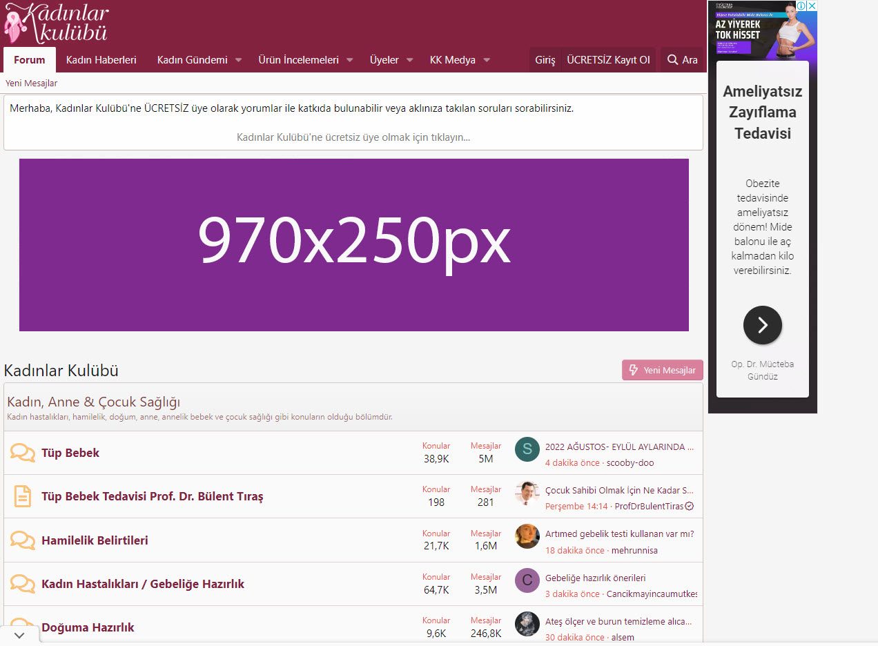Click the Kadınlar Kulübü logo

pyautogui.click(x=57, y=23)
